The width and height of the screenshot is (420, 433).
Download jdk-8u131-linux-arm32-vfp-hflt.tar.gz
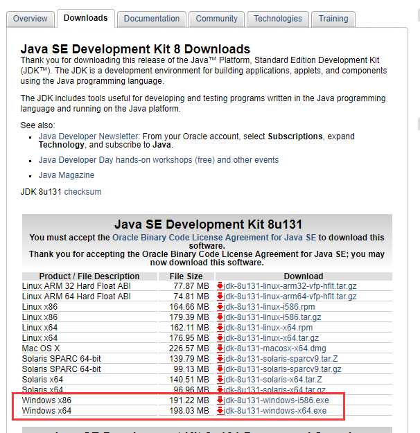coord(290,286)
